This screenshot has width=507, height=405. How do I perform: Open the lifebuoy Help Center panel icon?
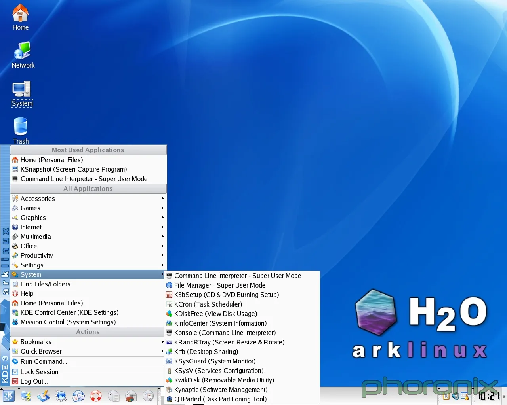click(96, 396)
